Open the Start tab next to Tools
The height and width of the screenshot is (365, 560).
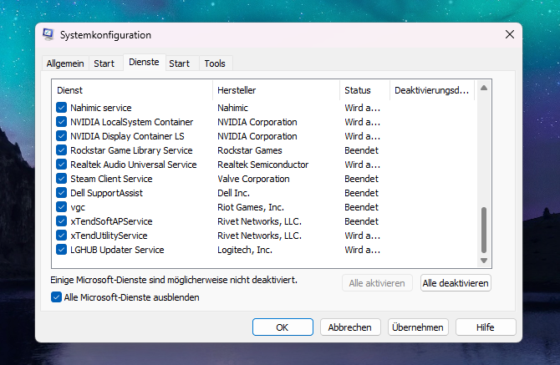click(180, 63)
